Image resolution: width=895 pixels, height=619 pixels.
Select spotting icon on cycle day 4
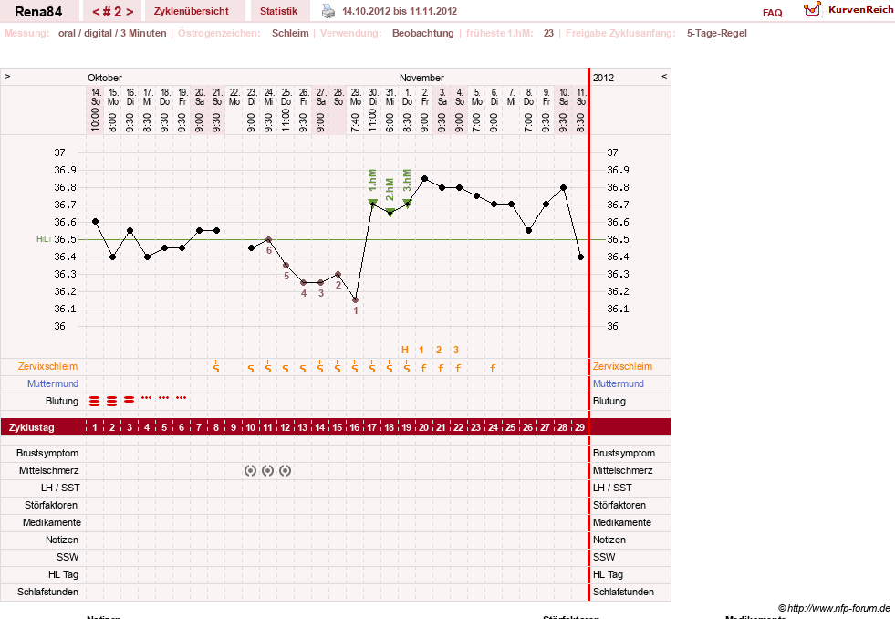point(147,397)
